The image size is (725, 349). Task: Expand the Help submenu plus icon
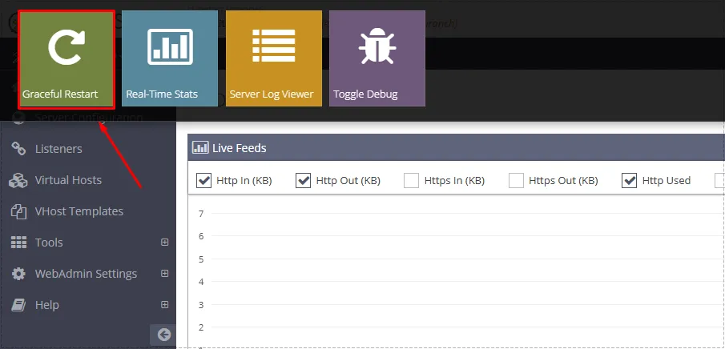(164, 305)
